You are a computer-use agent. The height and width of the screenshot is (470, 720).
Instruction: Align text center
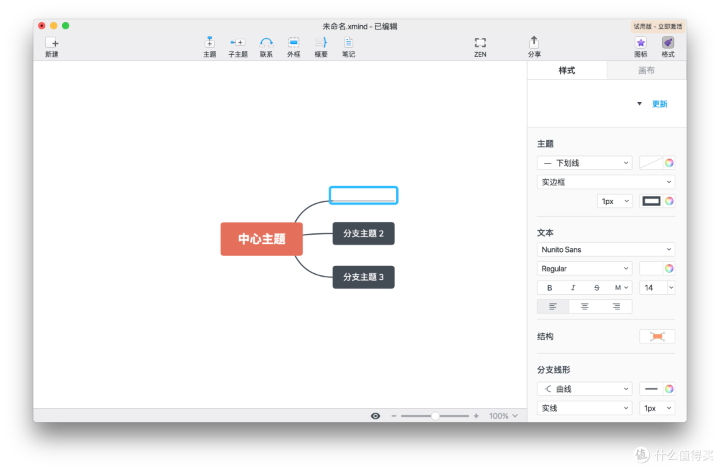pyautogui.click(x=585, y=307)
